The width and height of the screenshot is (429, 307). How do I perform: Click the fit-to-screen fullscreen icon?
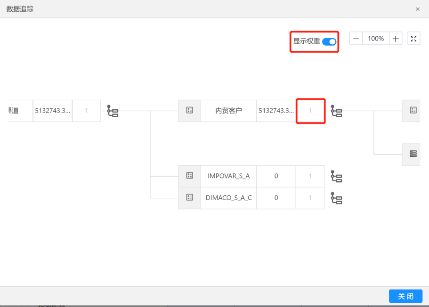pyautogui.click(x=413, y=39)
